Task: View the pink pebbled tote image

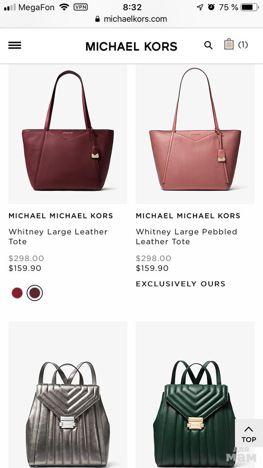Action: 195,134
